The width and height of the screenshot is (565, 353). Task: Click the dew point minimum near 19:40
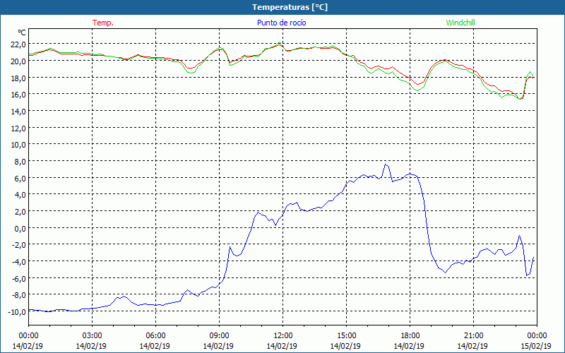(446, 273)
